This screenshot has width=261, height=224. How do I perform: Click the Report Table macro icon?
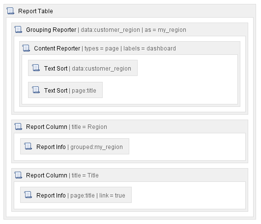pyautogui.click(x=10, y=11)
